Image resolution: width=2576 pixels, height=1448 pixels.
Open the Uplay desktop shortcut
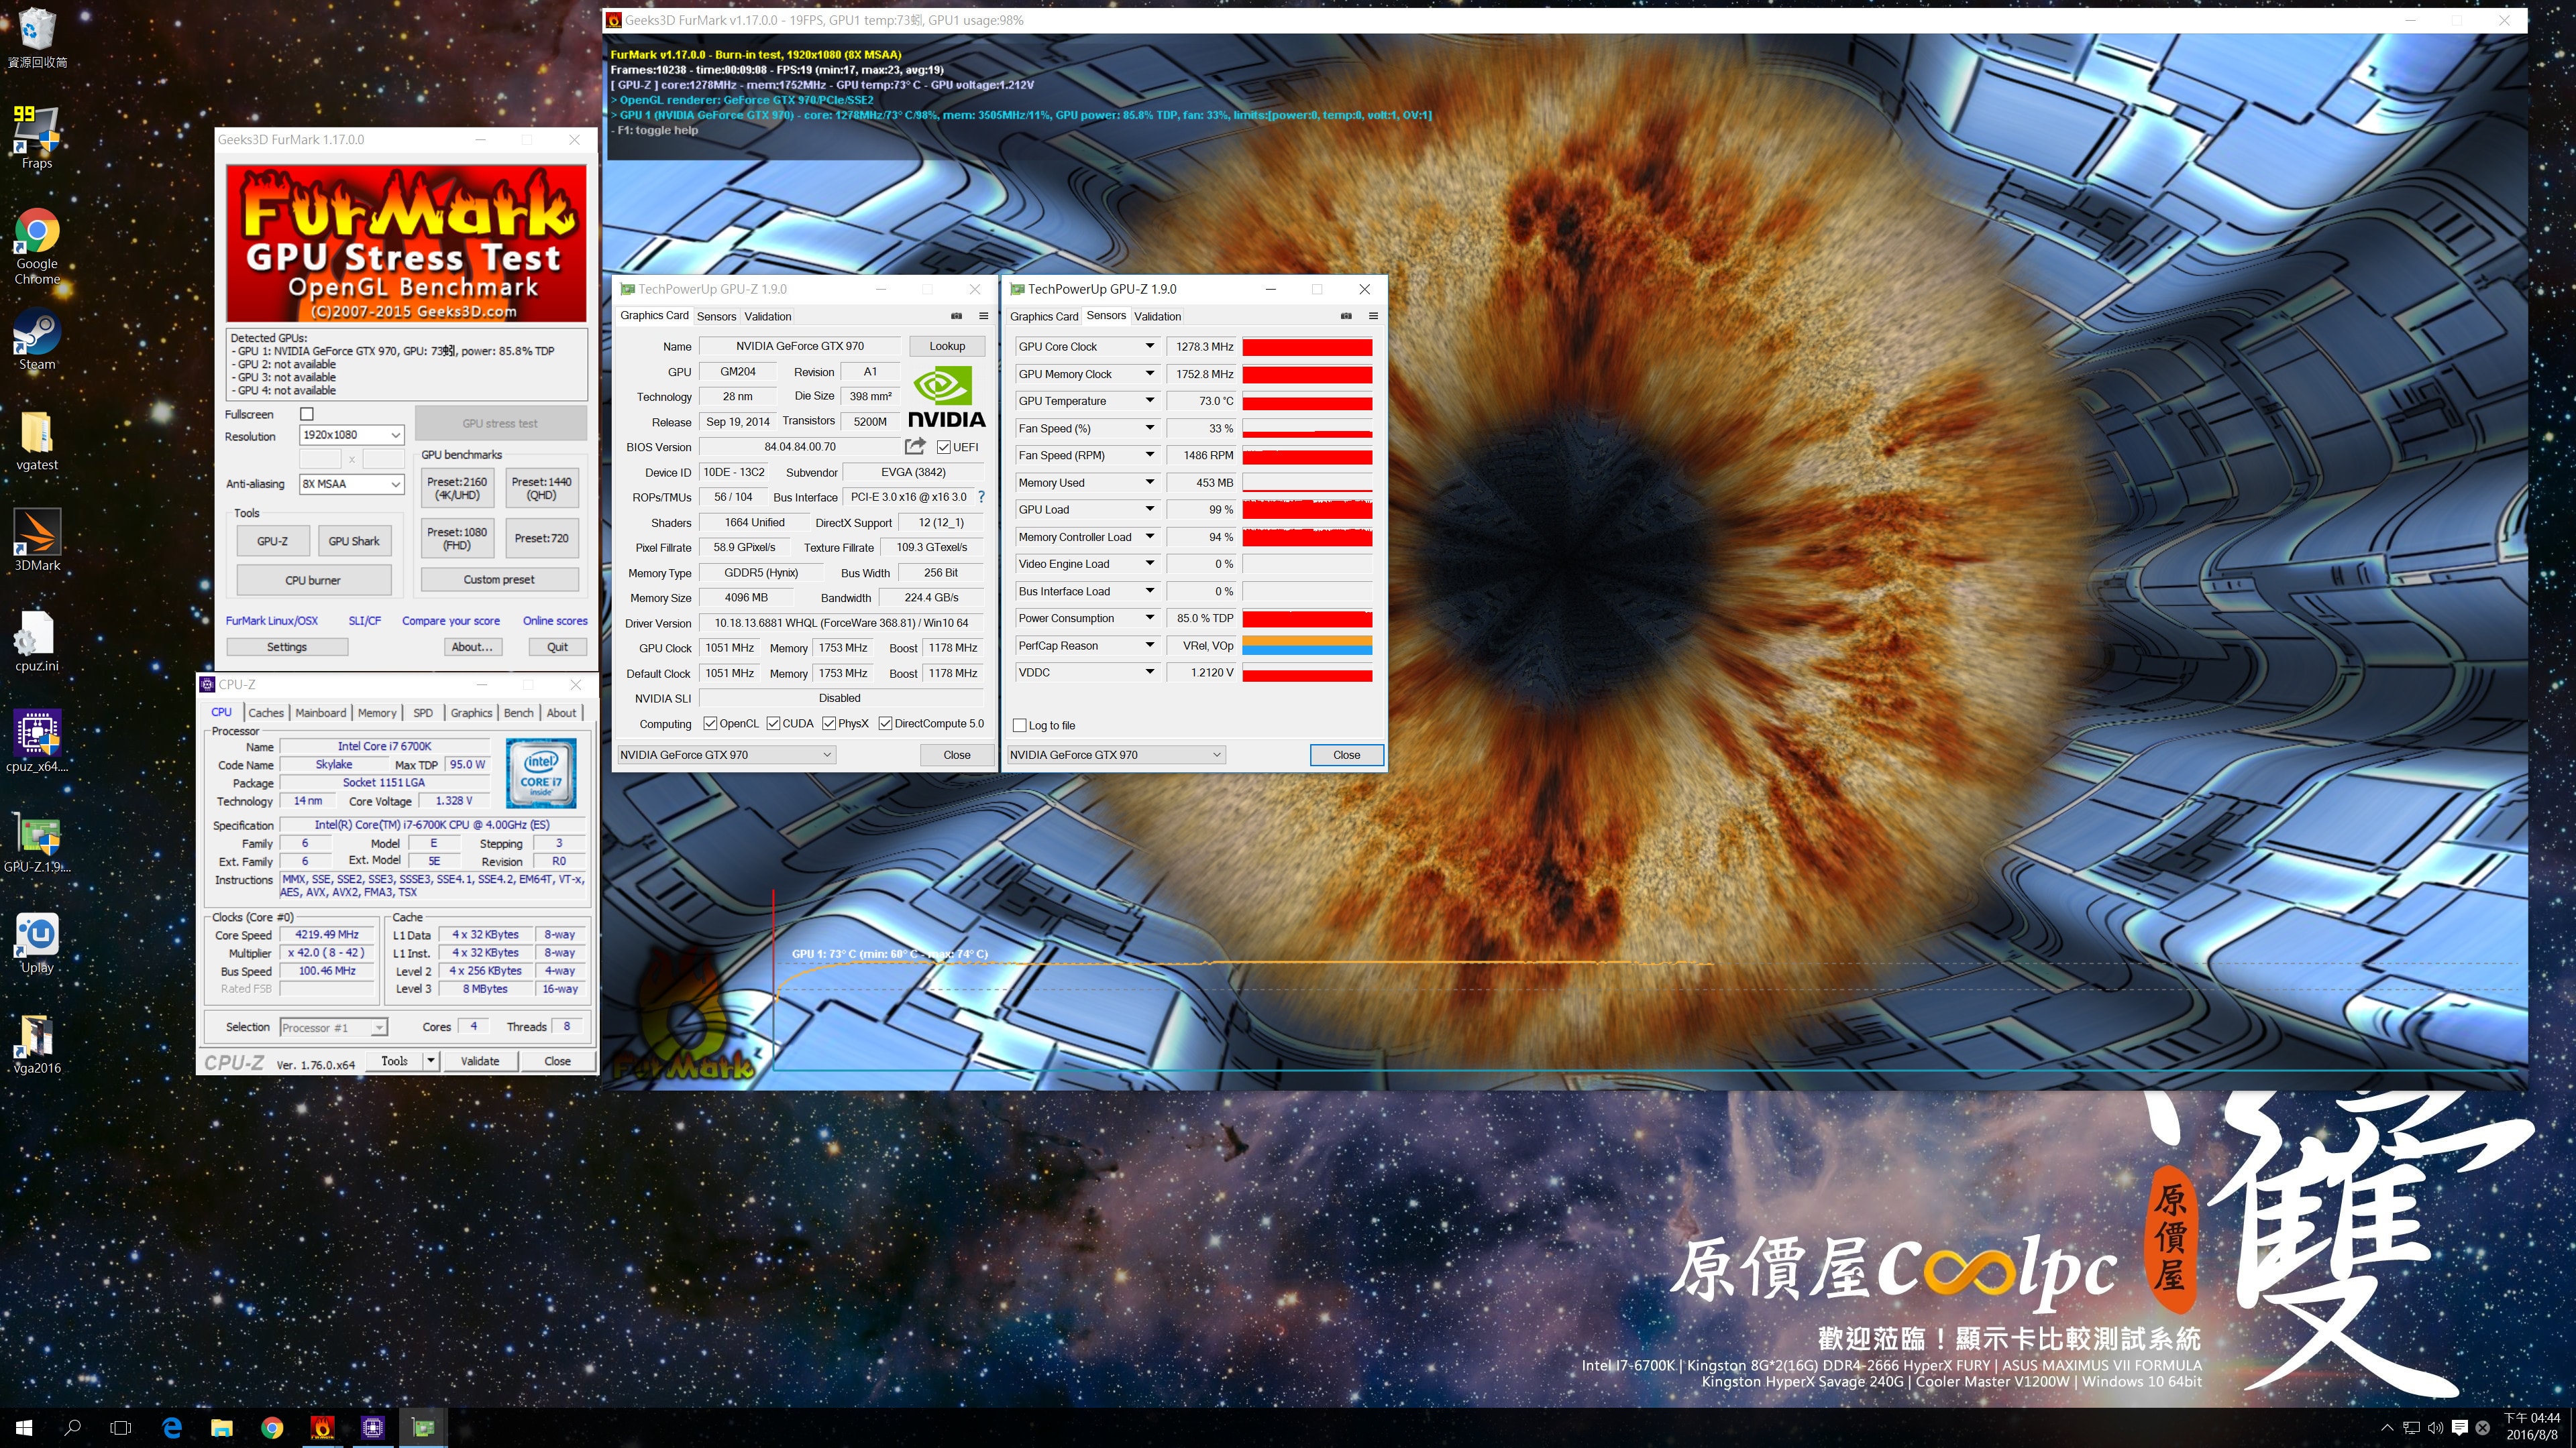[x=37, y=941]
